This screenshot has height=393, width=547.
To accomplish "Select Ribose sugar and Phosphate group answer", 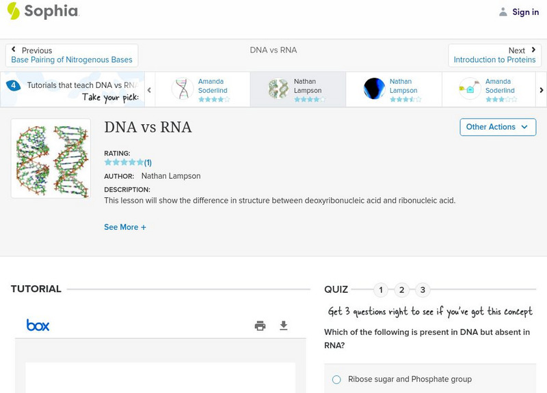I will 336,379.
